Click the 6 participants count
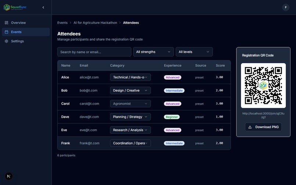This screenshot has height=185, width=296. tap(66, 155)
